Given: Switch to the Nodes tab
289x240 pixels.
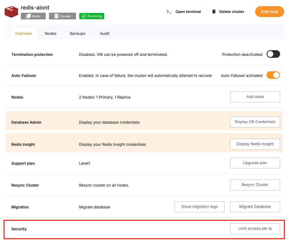Looking at the screenshot, I should tap(51, 33).
